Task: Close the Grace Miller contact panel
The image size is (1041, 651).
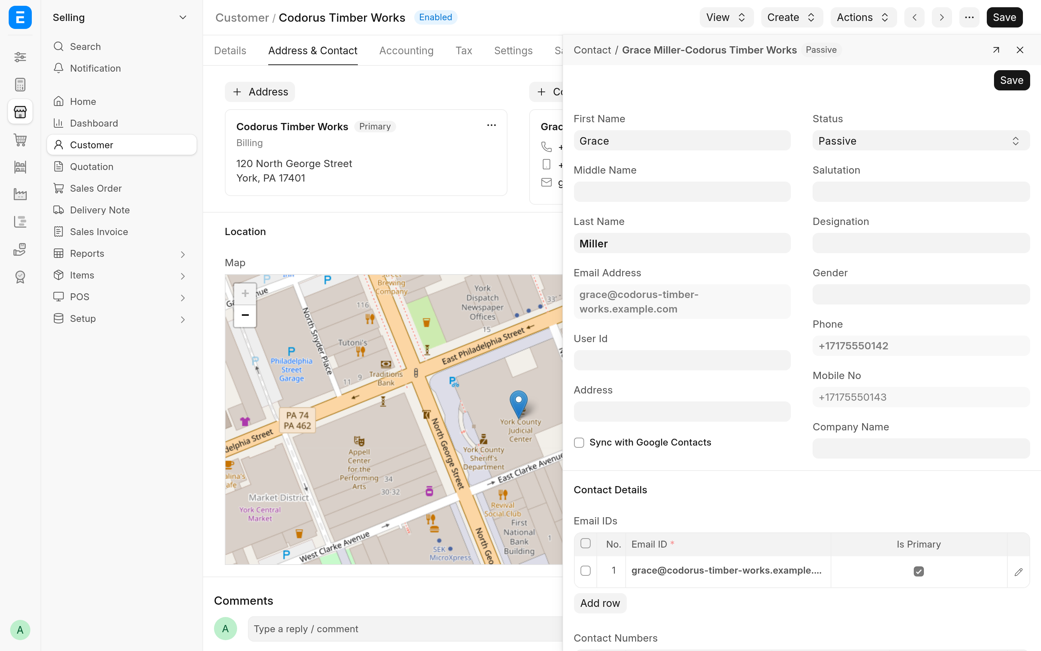Action: [1020, 50]
